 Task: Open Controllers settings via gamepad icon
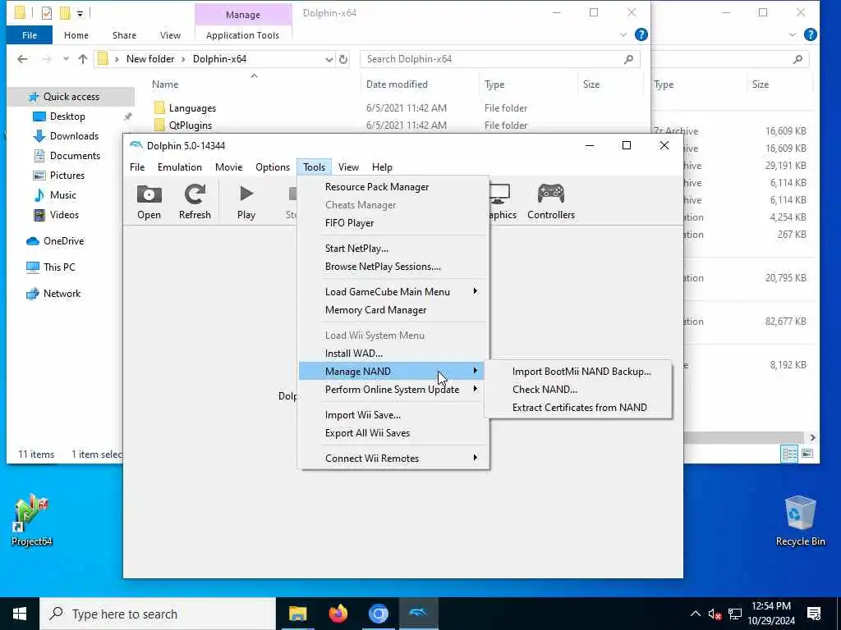[551, 202]
